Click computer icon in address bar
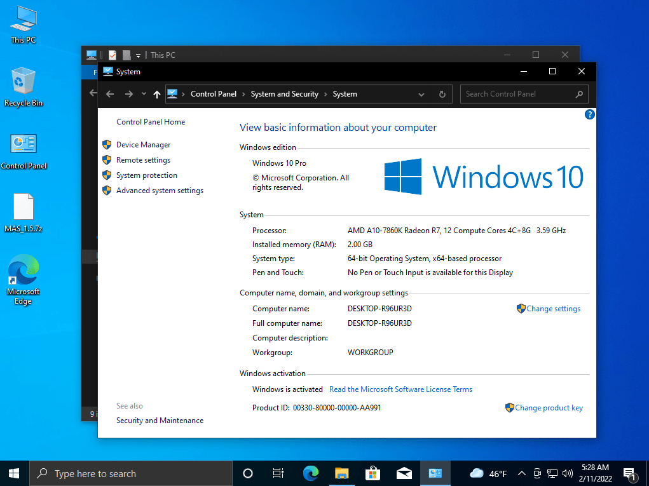The height and width of the screenshot is (486, 649). point(173,94)
